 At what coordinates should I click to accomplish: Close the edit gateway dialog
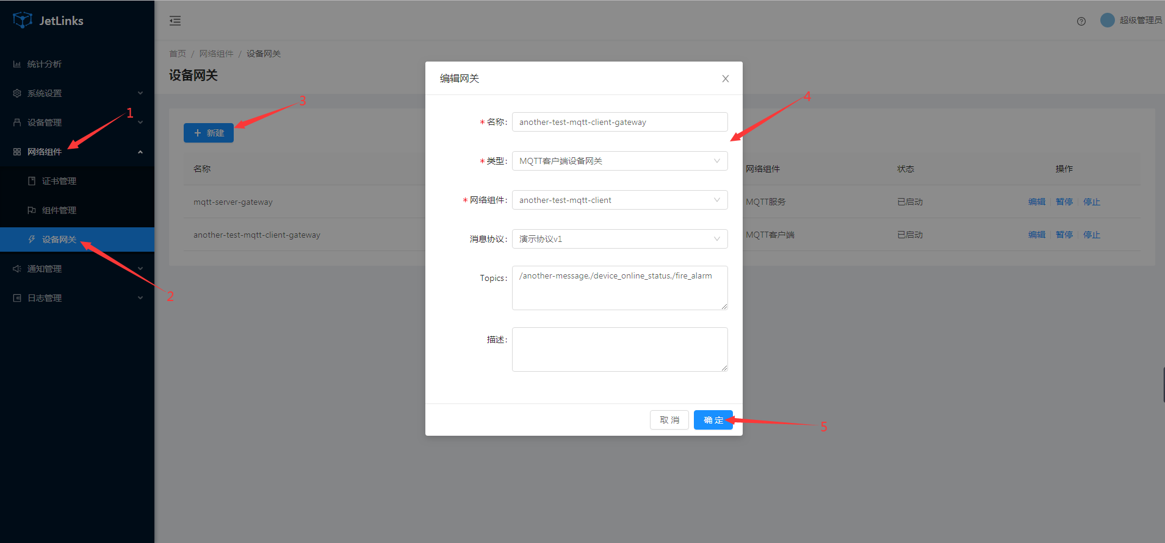click(725, 79)
